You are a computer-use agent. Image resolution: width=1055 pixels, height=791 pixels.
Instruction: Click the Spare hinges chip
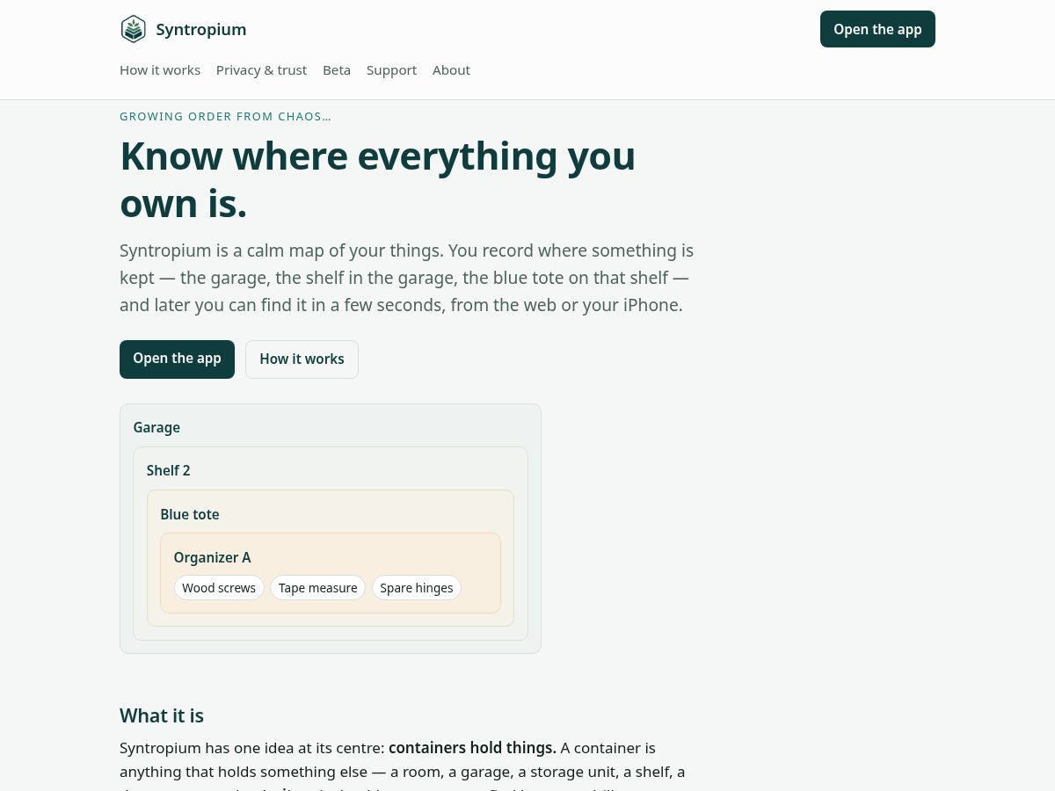pyautogui.click(x=417, y=588)
